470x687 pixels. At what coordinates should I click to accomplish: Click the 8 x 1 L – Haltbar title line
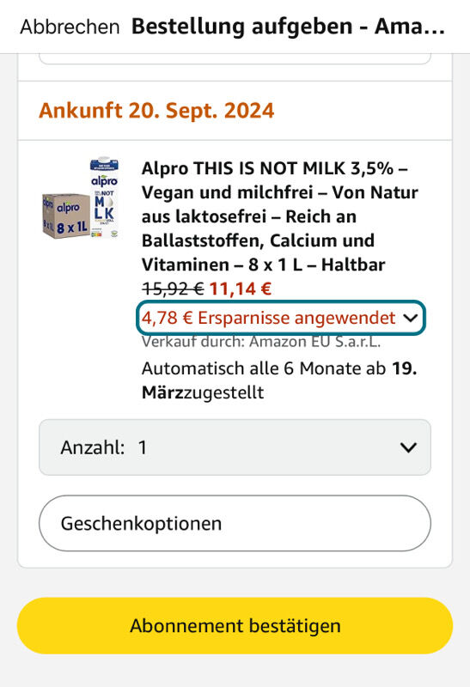[316, 264]
